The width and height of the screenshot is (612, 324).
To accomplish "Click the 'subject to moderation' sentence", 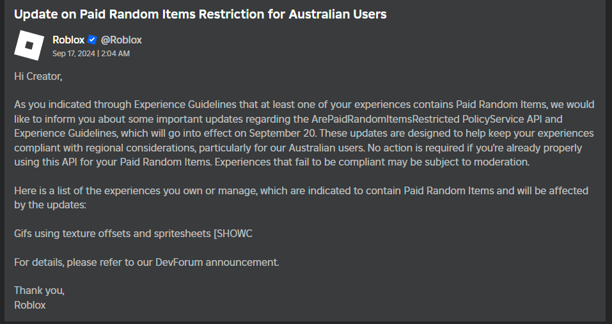I will 372,162.
